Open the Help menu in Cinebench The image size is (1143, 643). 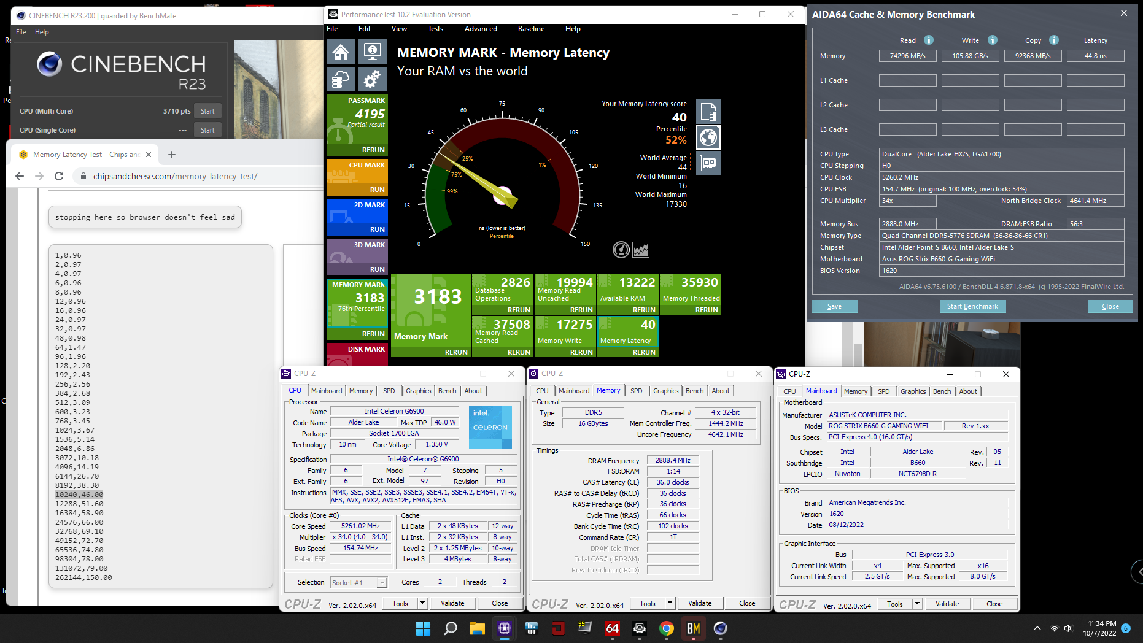tap(42, 32)
